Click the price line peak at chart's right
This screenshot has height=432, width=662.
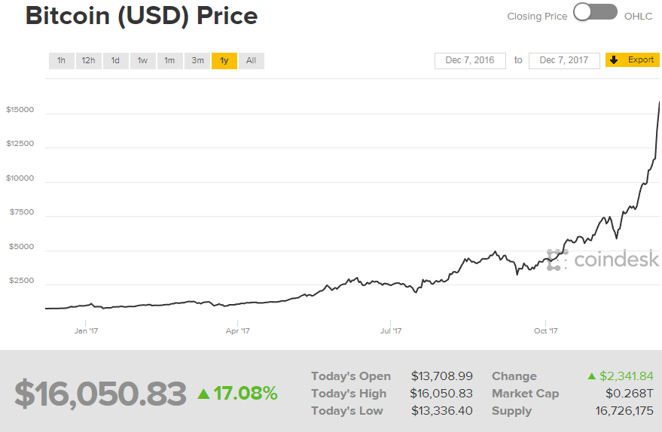(660, 103)
